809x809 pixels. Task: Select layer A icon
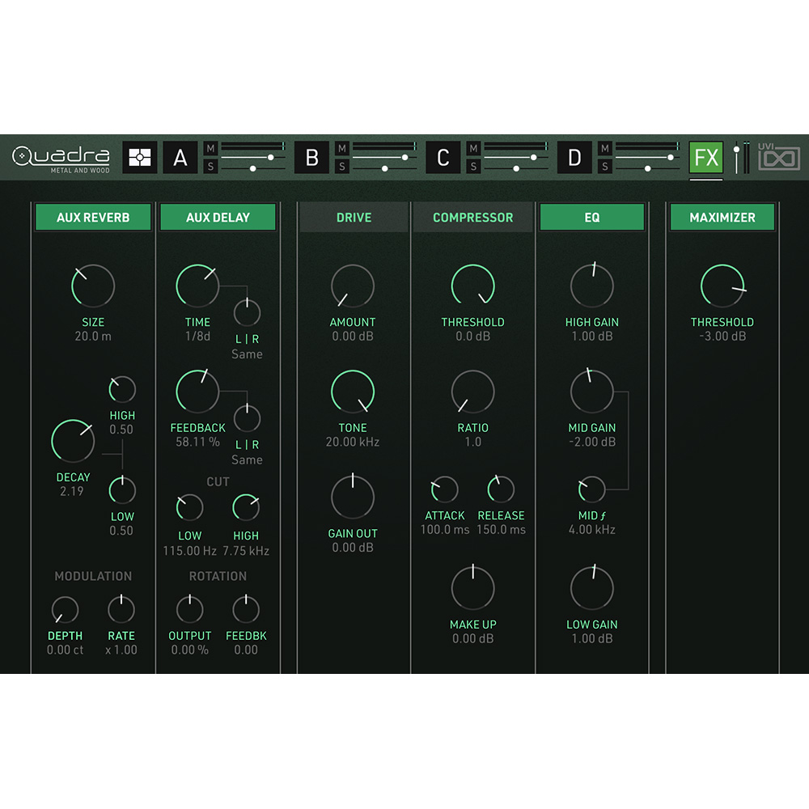tap(180, 157)
